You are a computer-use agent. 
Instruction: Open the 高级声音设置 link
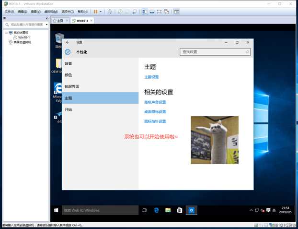point(155,102)
